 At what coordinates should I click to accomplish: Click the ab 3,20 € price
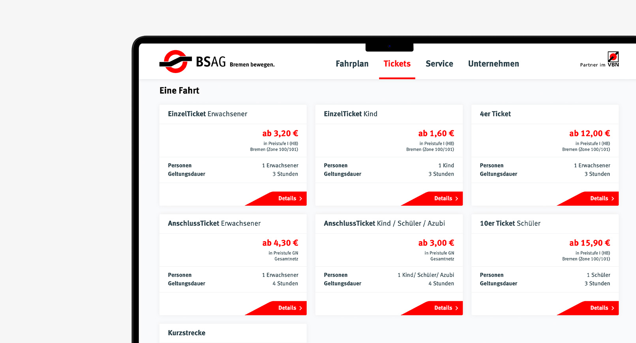coord(280,133)
